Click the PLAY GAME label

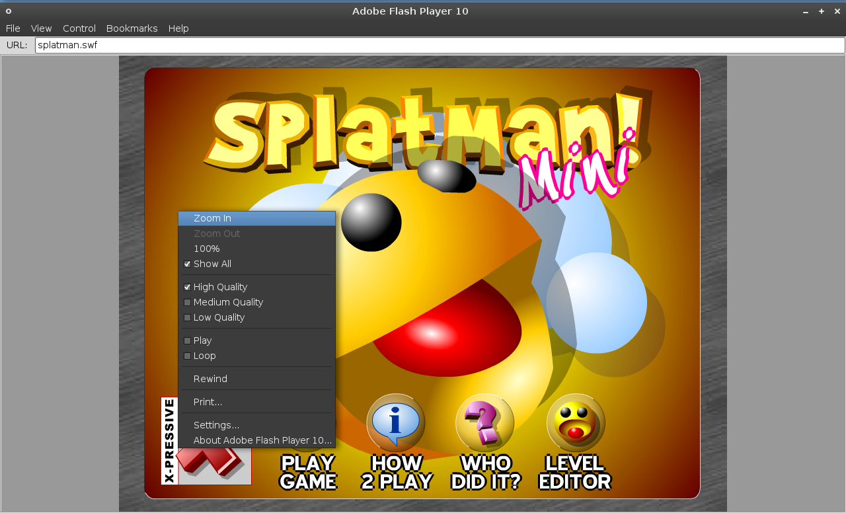click(x=308, y=473)
